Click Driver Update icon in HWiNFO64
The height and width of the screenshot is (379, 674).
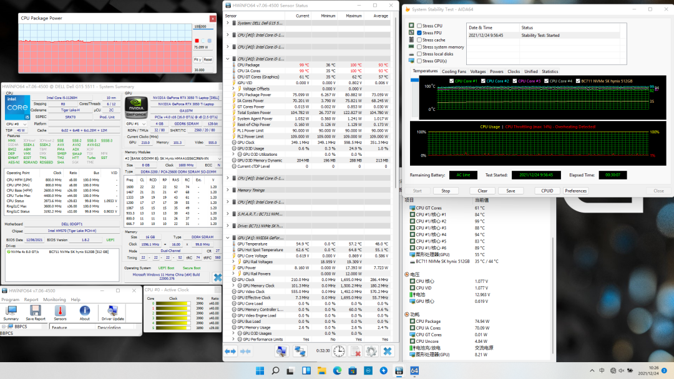[112, 312]
